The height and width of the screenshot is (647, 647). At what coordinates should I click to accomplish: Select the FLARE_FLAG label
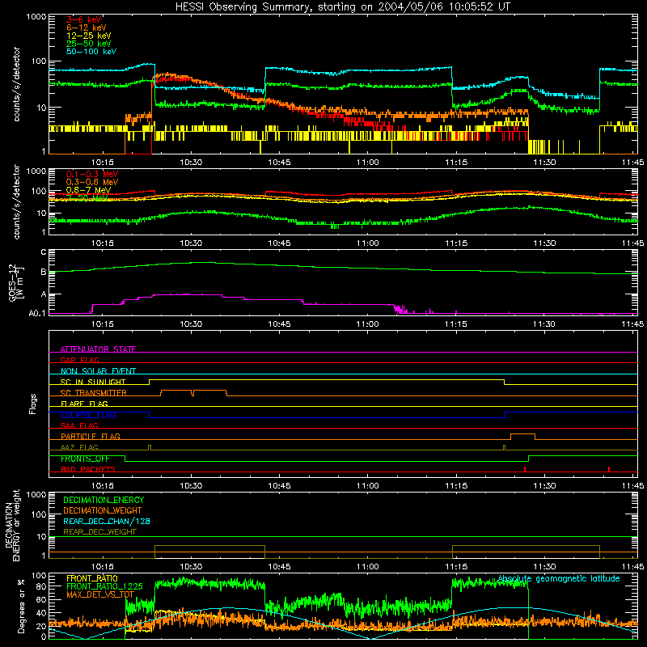click(x=84, y=404)
